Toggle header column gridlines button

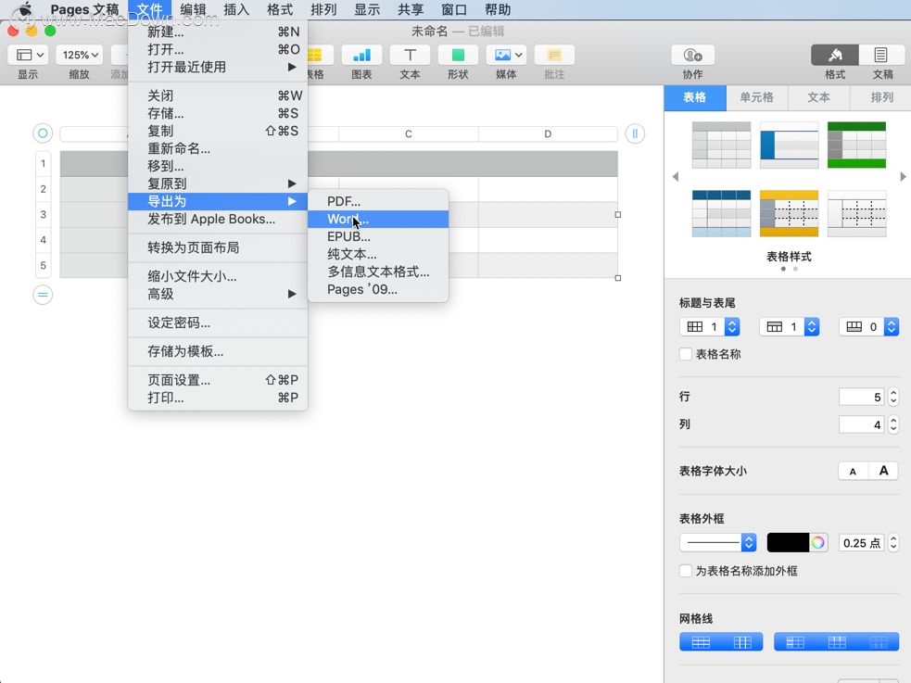[795, 642]
